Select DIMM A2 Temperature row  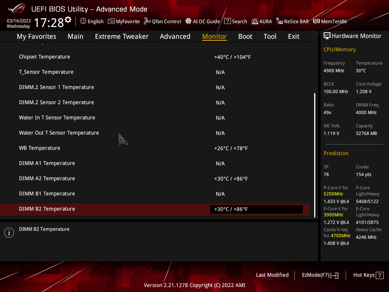point(155,179)
